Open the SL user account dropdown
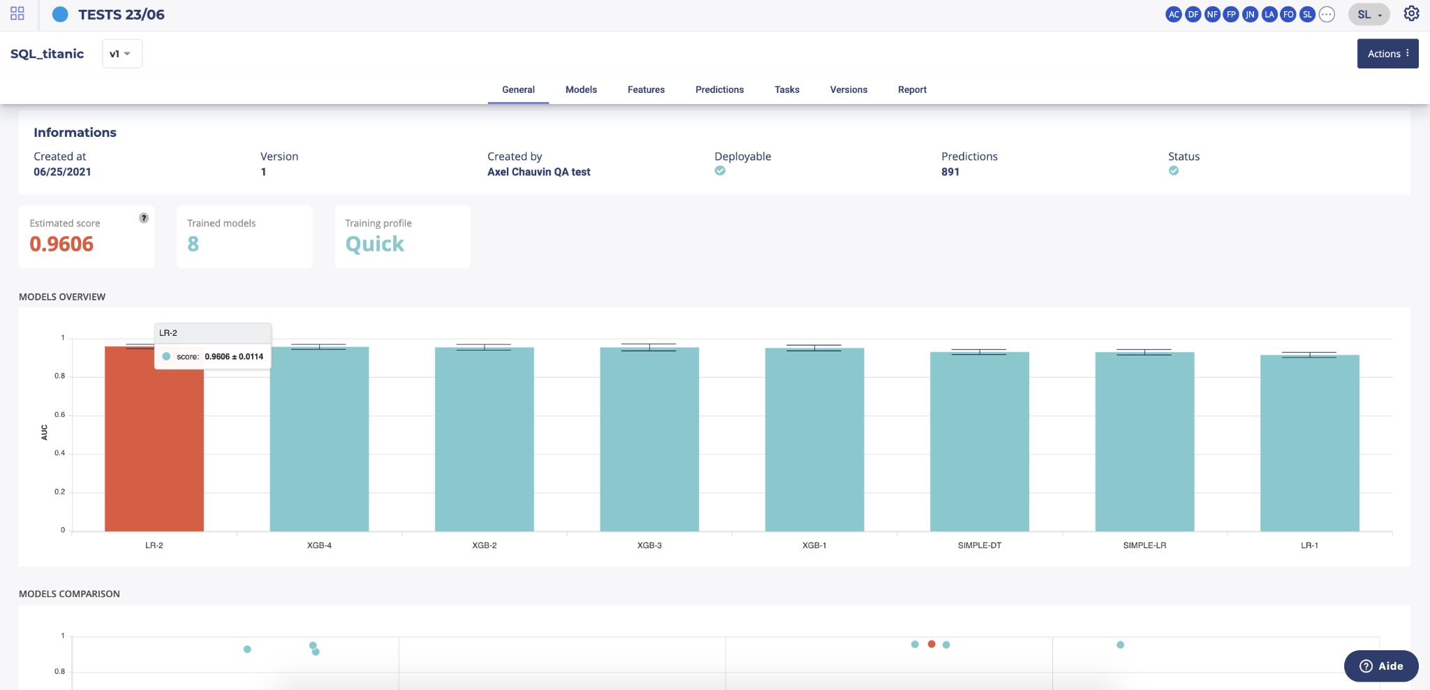1430x690 pixels. pyautogui.click(x=1369, y=15)
